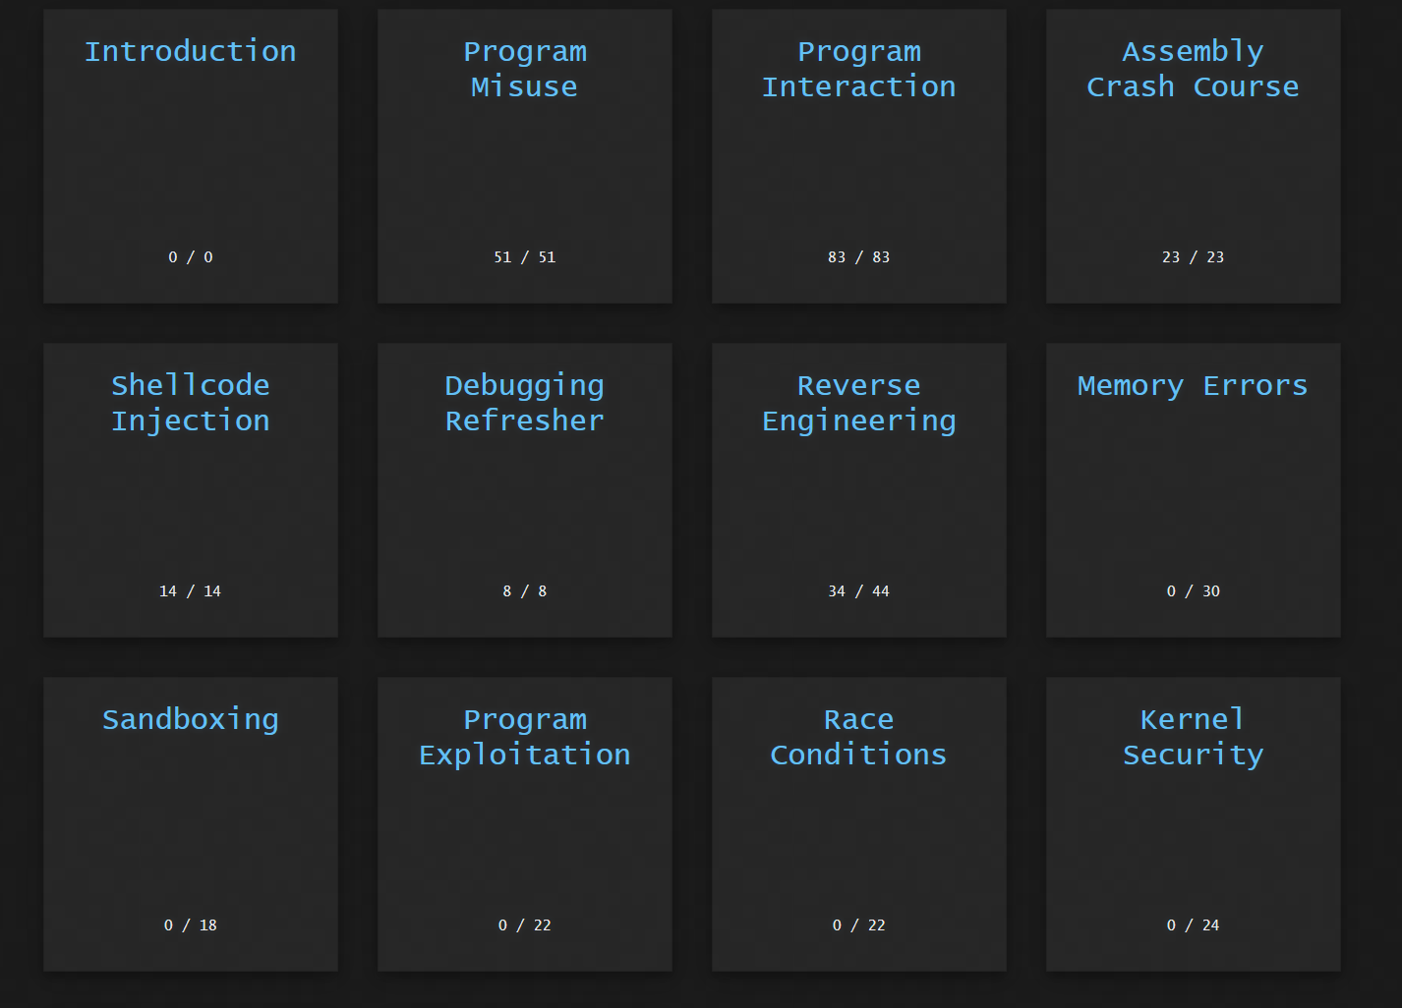Select the Debugging Refresher title
The image size is (1402, 1008).
524,403
